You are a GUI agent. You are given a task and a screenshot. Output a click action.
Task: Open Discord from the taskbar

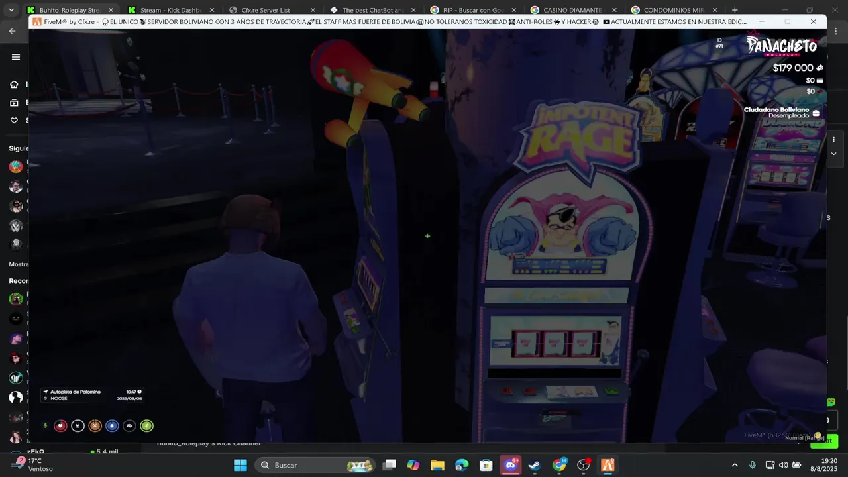pyautogui.click(x=510, y=465)
